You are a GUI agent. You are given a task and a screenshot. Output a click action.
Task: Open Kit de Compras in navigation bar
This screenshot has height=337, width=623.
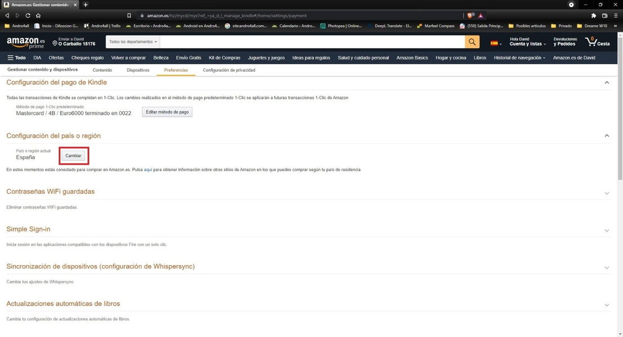[225, 58]
